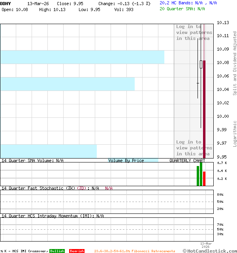The width and height of the screenshot is (237, 253).
Task: Click the middle volume-by-price blue bar
Action: pos(67,84)
